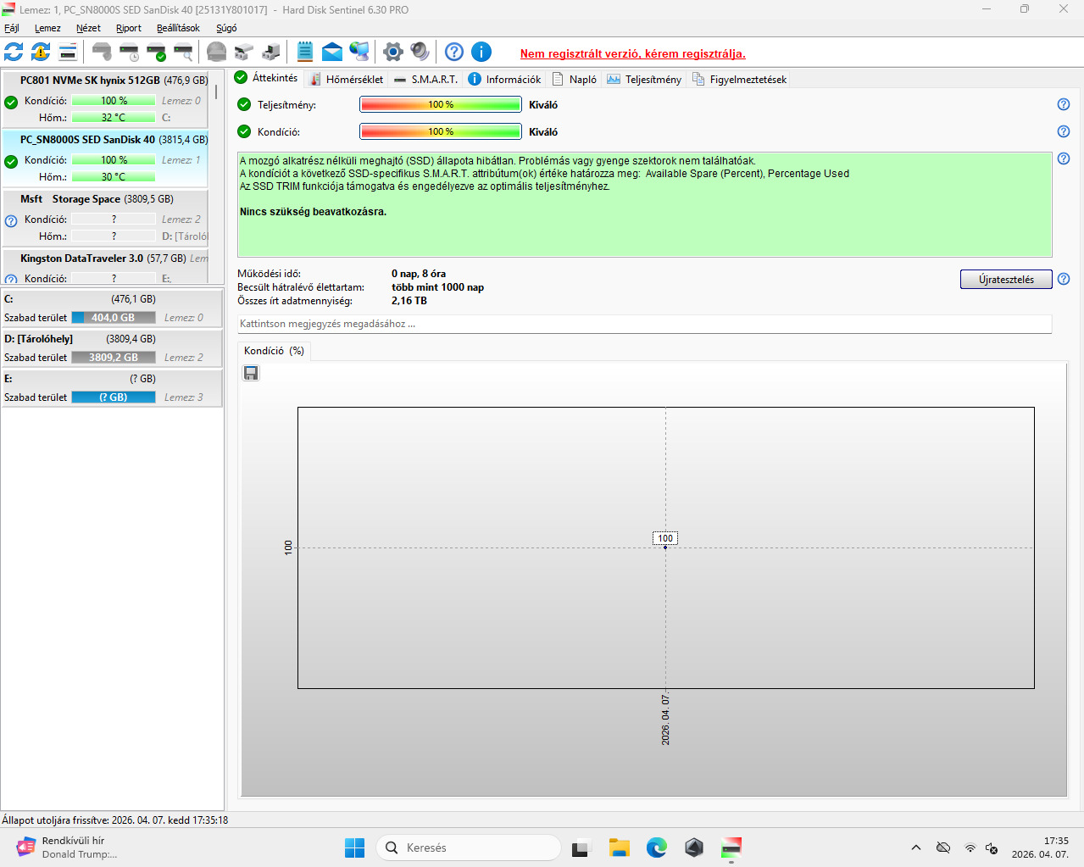Click the Hard Disk Sentinel taskbar icon
Image resolution: width=1084 pixels, height=867 pixels.
coord(731,848)
